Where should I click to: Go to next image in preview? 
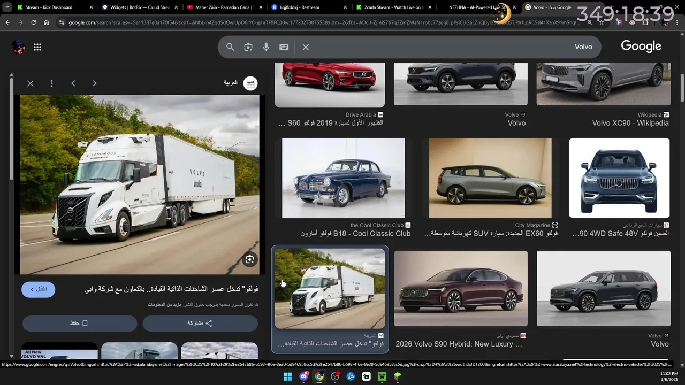tap(95, 83)
